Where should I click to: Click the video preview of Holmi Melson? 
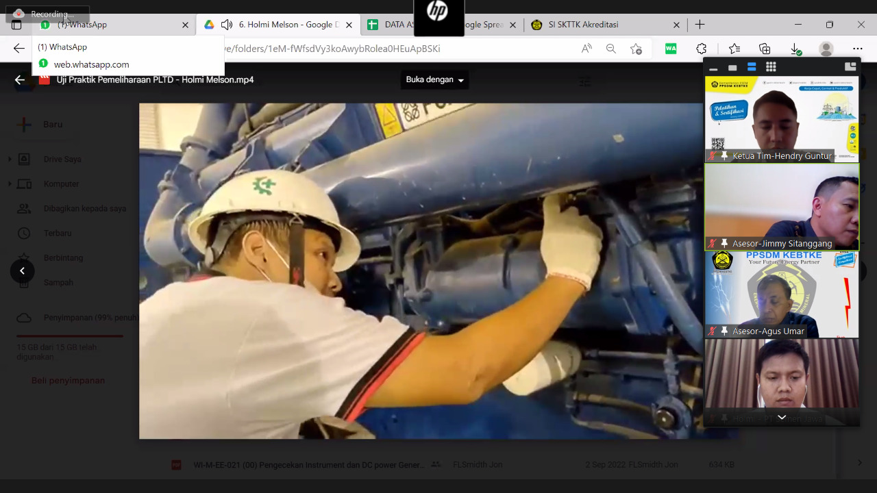(421, 271)
